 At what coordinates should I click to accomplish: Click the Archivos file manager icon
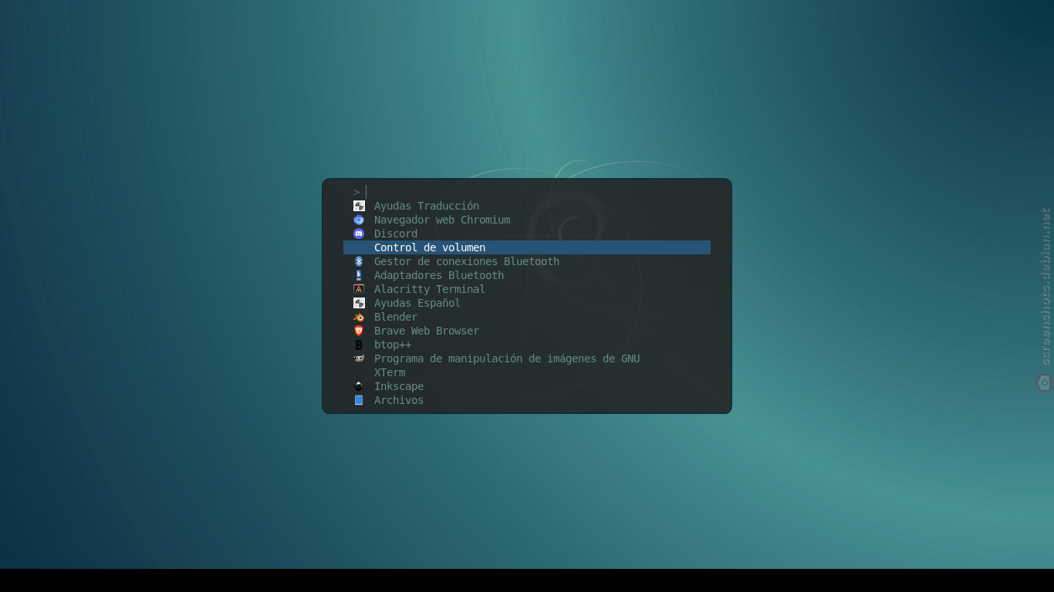tap(359, 400)
